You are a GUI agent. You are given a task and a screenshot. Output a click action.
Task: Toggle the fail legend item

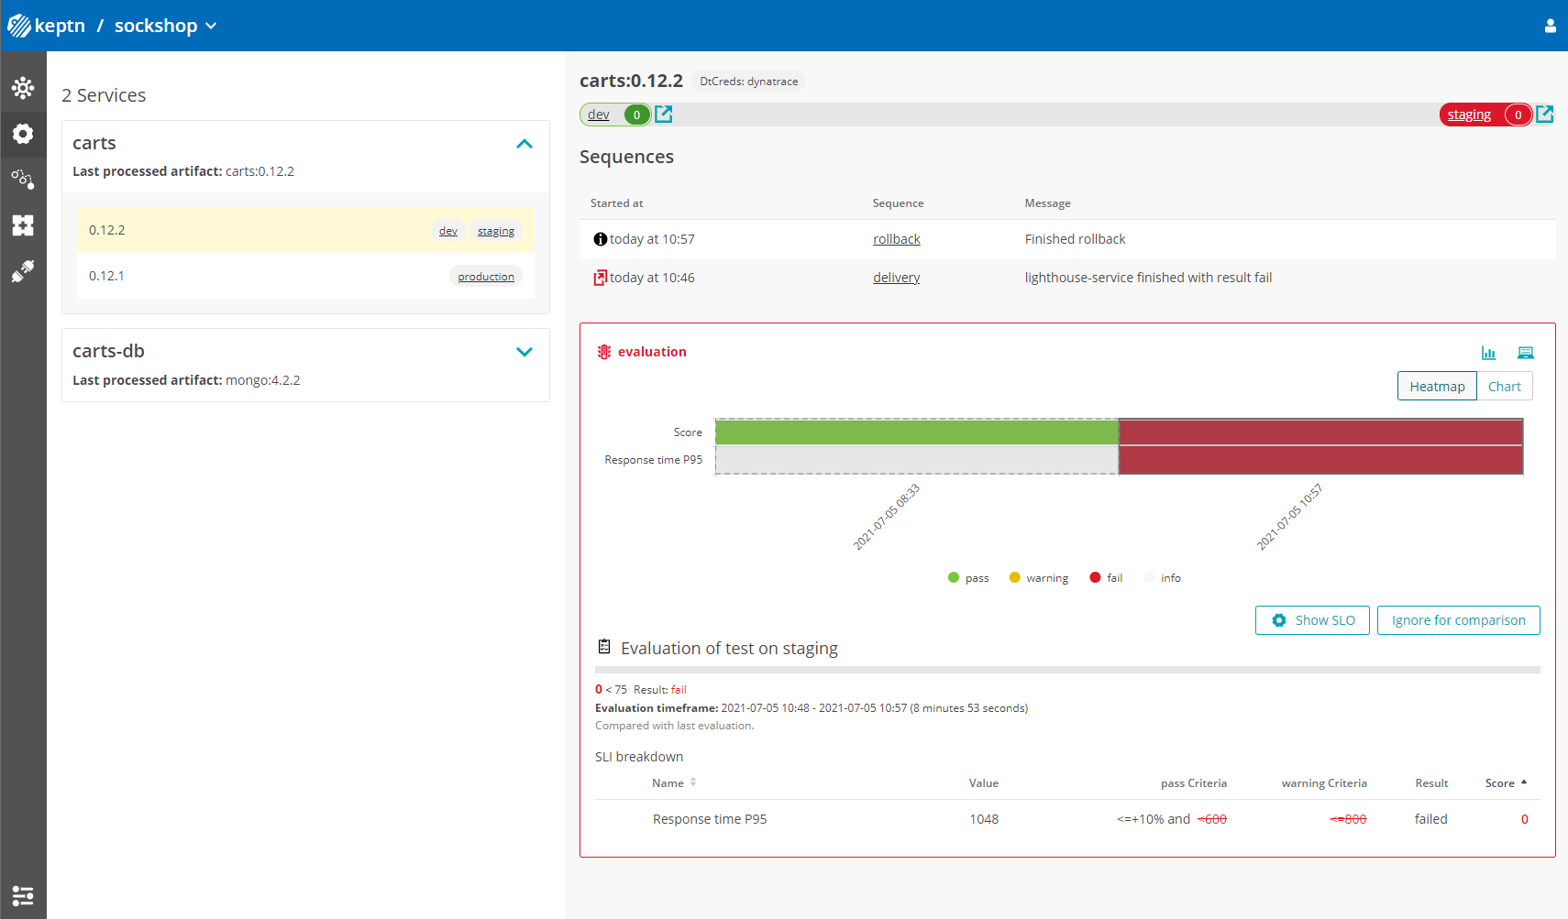1106,578
